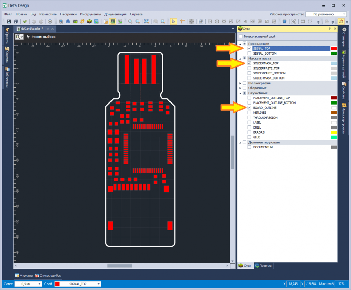
Task: Click the place circle tool icon
Action: (217, 22)
